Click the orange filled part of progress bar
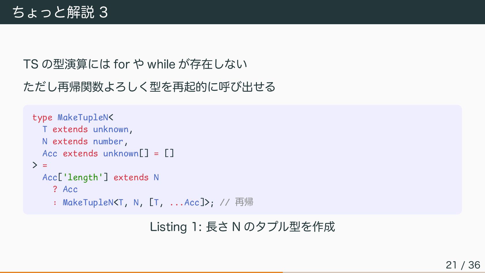 pos(141,272)
